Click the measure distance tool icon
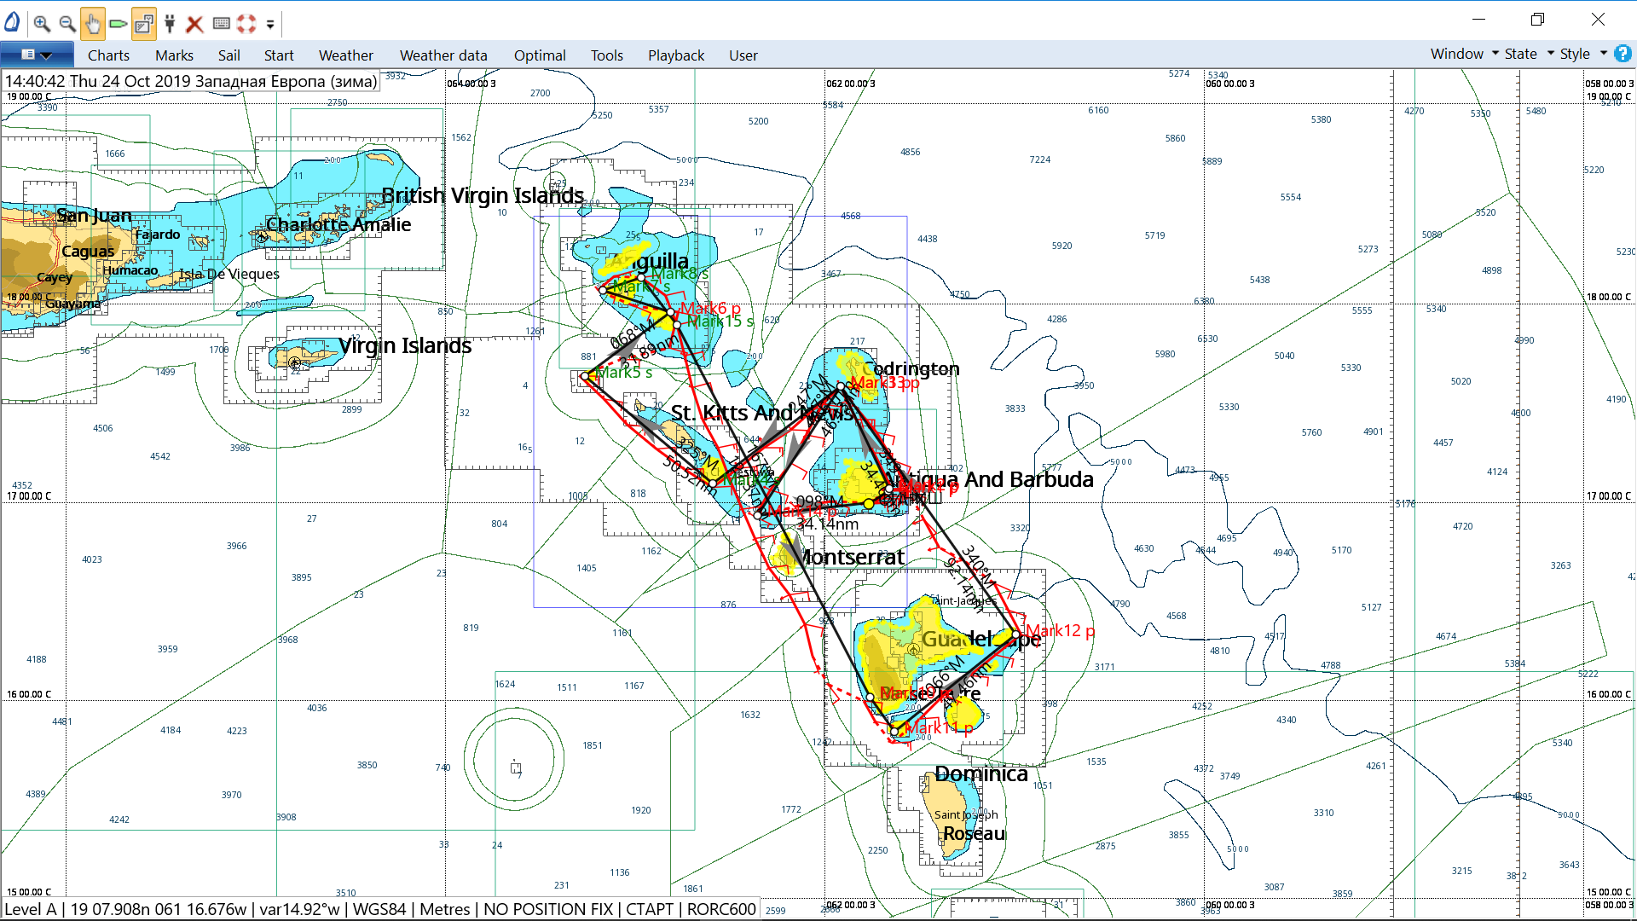The height and width of the screenshot is (921, 1637). coord(121,21)
